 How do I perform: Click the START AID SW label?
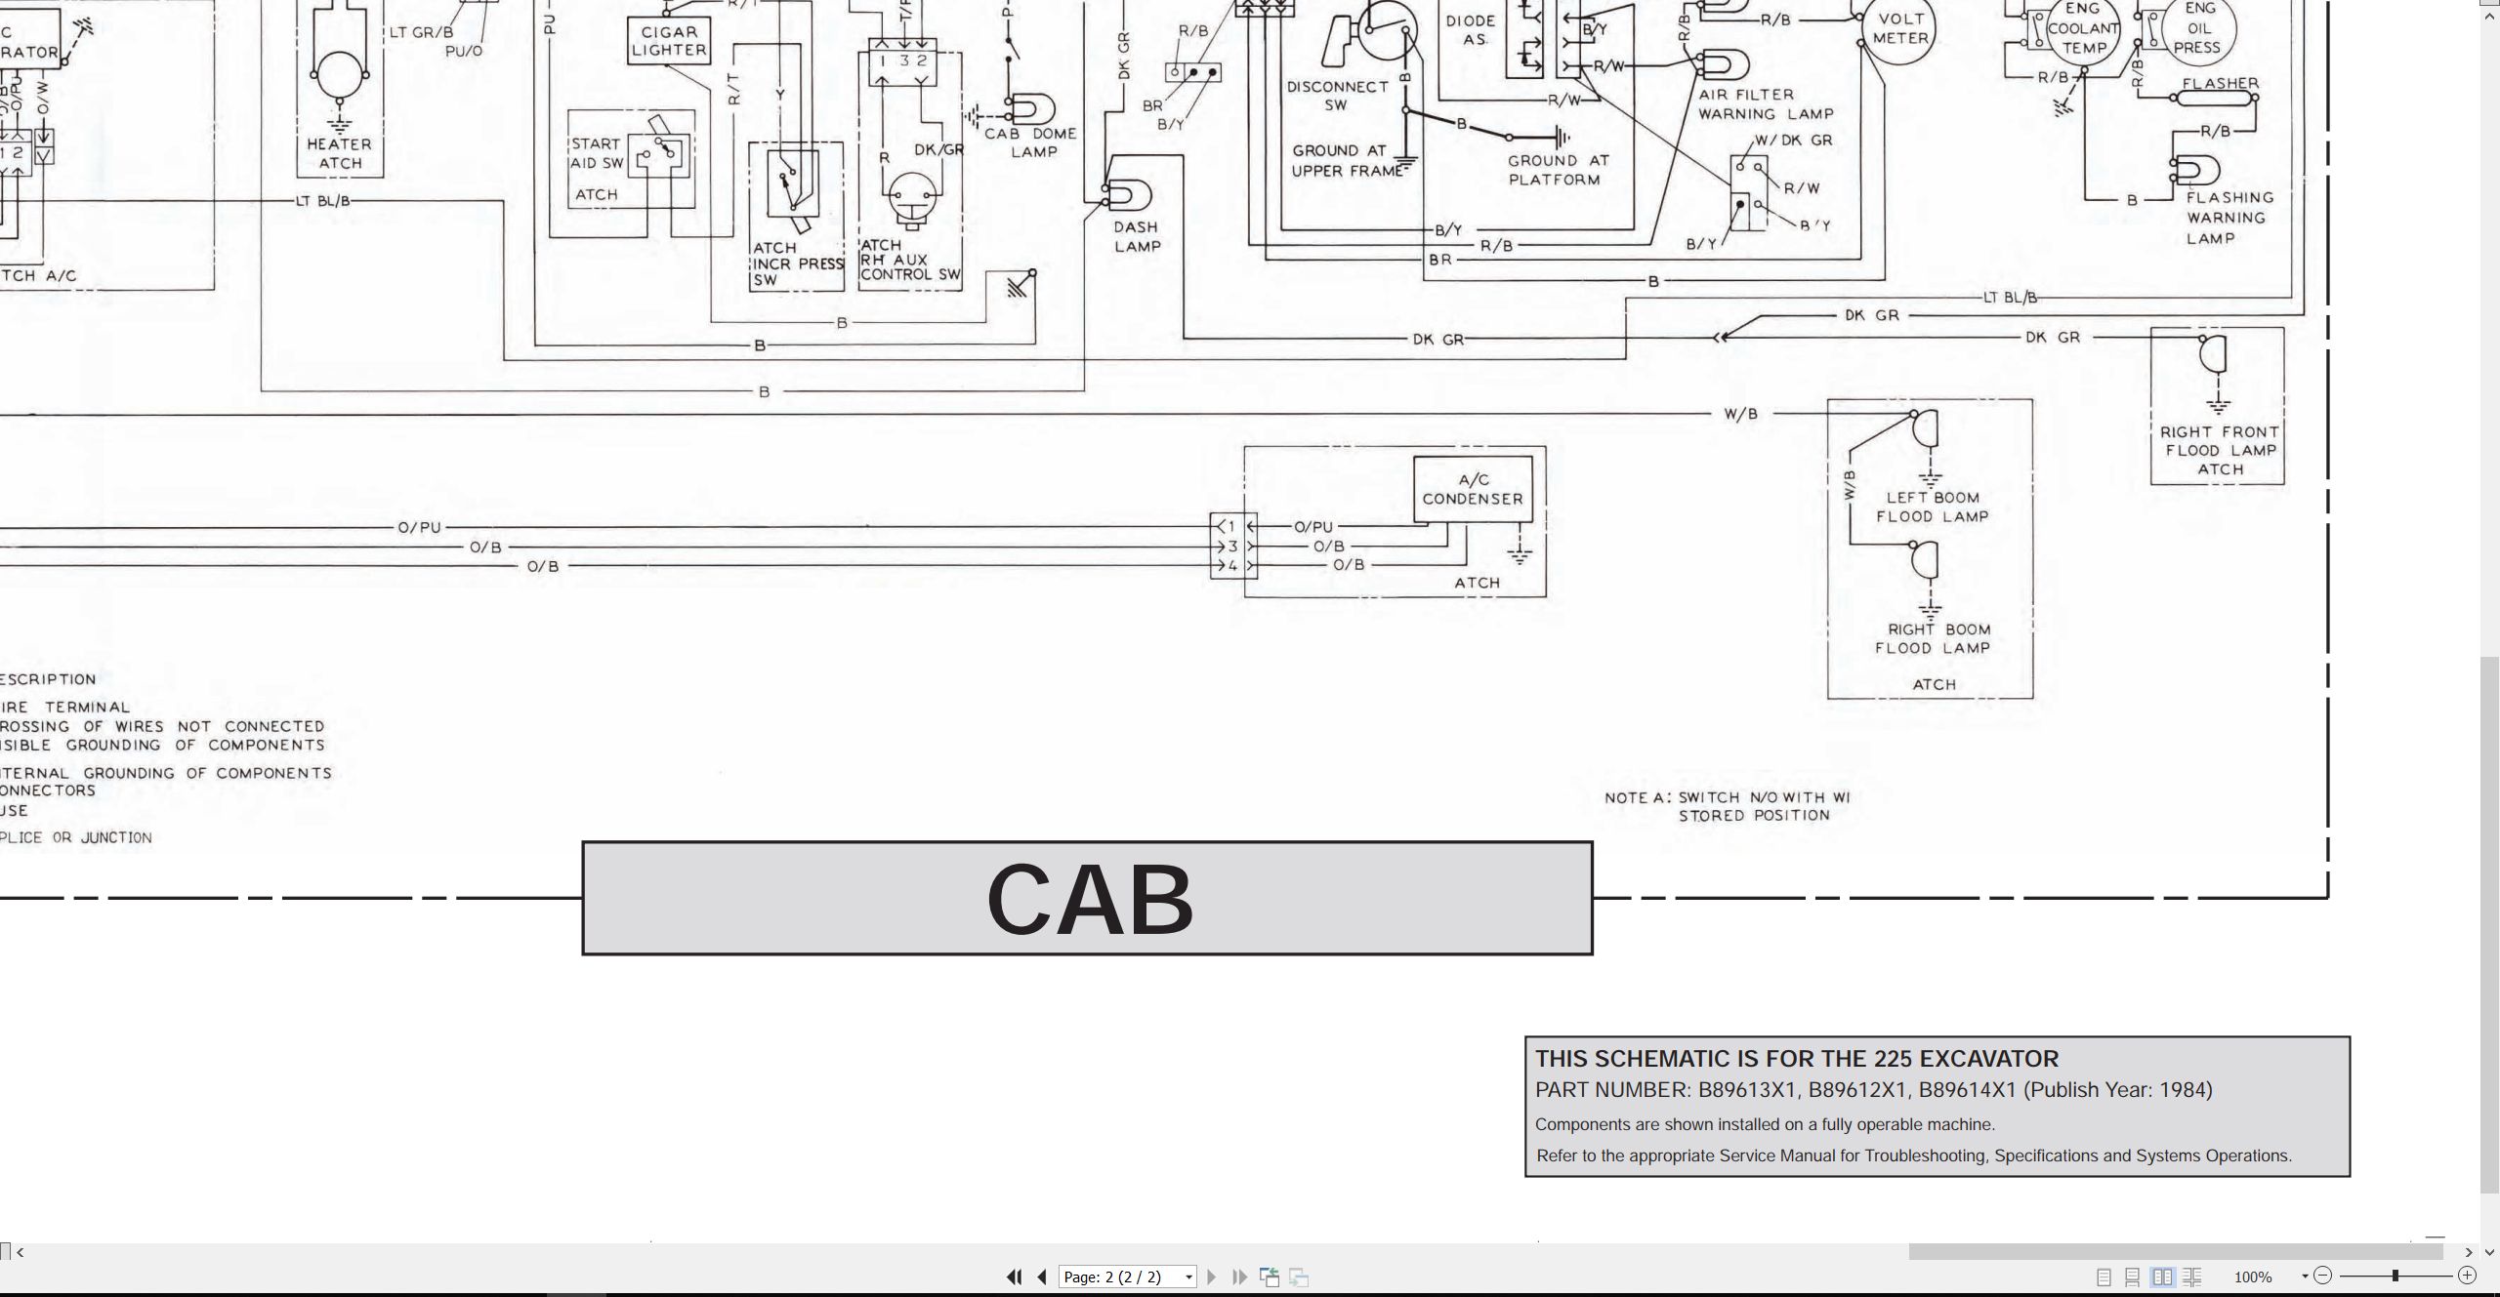pyautogui.click(x=598, y=153)
